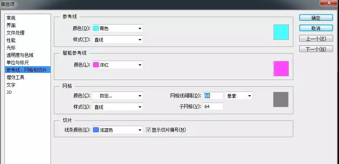The height and width of the screenshot is (164, 339).
Task: Click the cyan guides color swatch
Action: tap(281, 32)
